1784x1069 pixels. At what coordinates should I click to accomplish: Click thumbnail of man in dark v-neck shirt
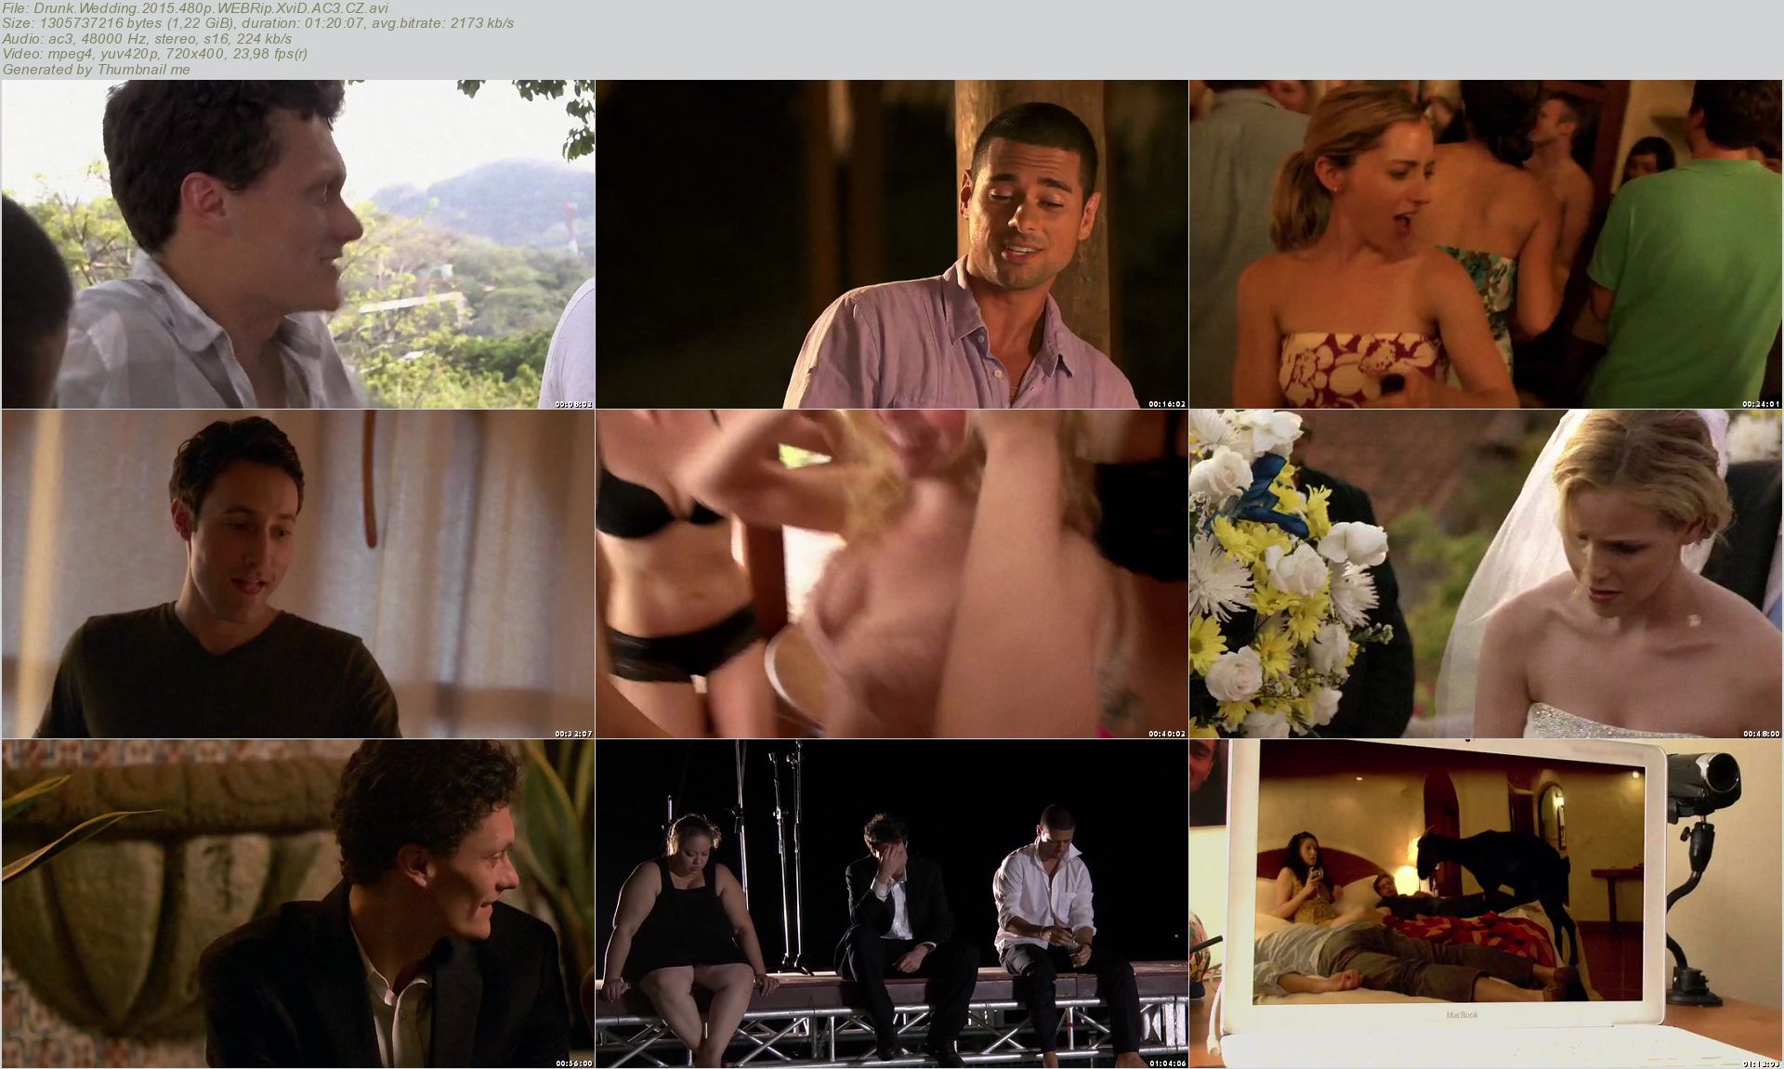point(297,574)
